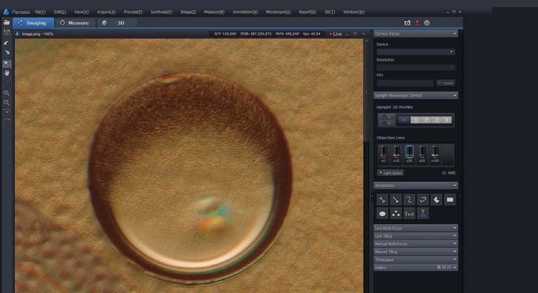This screenshot has height=293, width=538.
Task: Toggle the AMS checkbox
Action: tap(444, 173)
